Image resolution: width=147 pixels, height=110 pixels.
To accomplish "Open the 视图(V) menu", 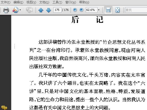I will [31, 2].
